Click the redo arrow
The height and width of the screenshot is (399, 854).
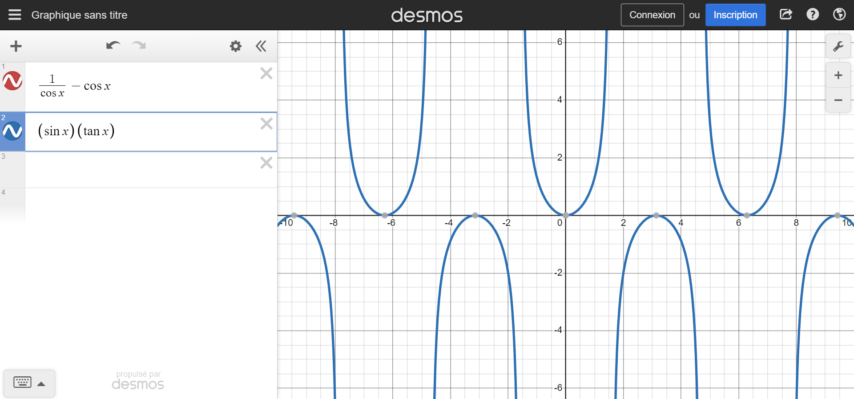coord(139,45)
